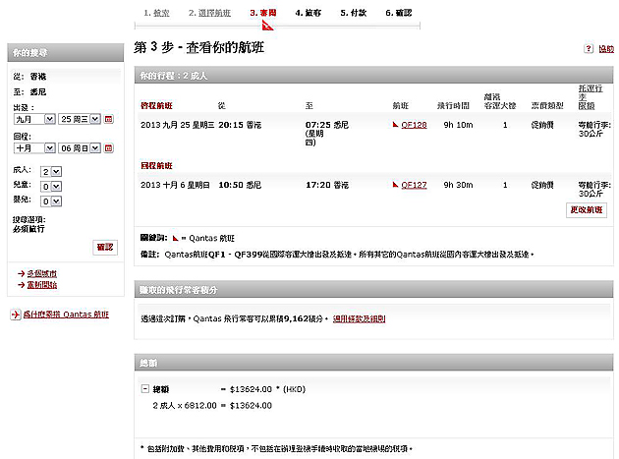
Task: Open the return date calendar icon
Action: pyautogui.click(x=109, y=148)
